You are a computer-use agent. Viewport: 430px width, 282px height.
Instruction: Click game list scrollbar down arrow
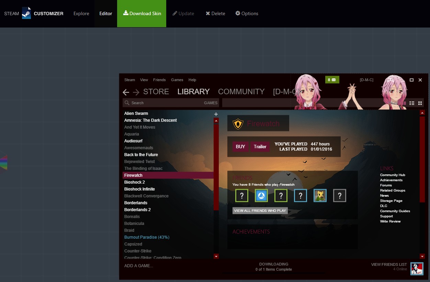216,256
